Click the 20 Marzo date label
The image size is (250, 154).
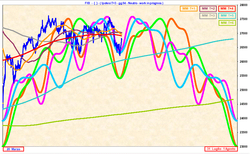coord(13,149)
